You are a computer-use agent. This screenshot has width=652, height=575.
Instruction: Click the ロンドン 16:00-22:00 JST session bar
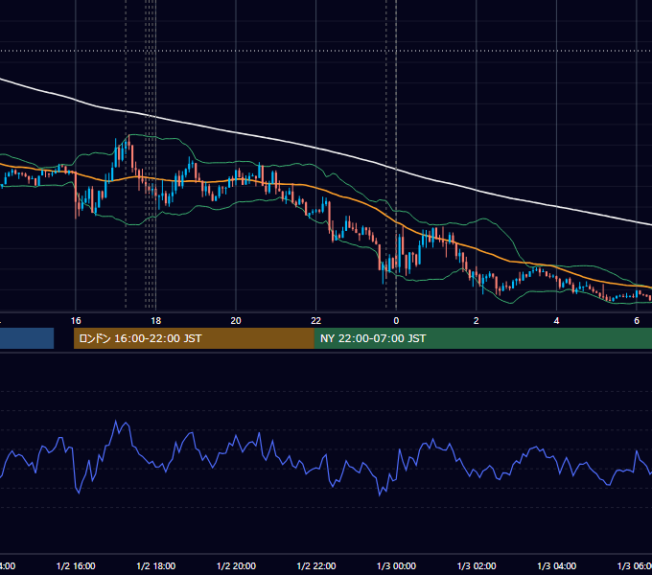[x=194, y=338]
